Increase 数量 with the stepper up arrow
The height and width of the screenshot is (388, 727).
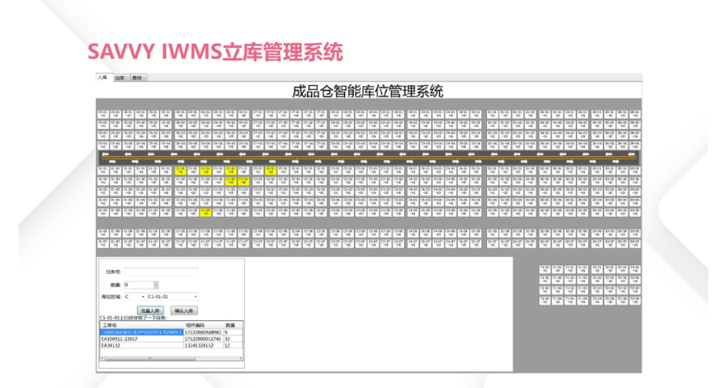[x=156, y=283]
